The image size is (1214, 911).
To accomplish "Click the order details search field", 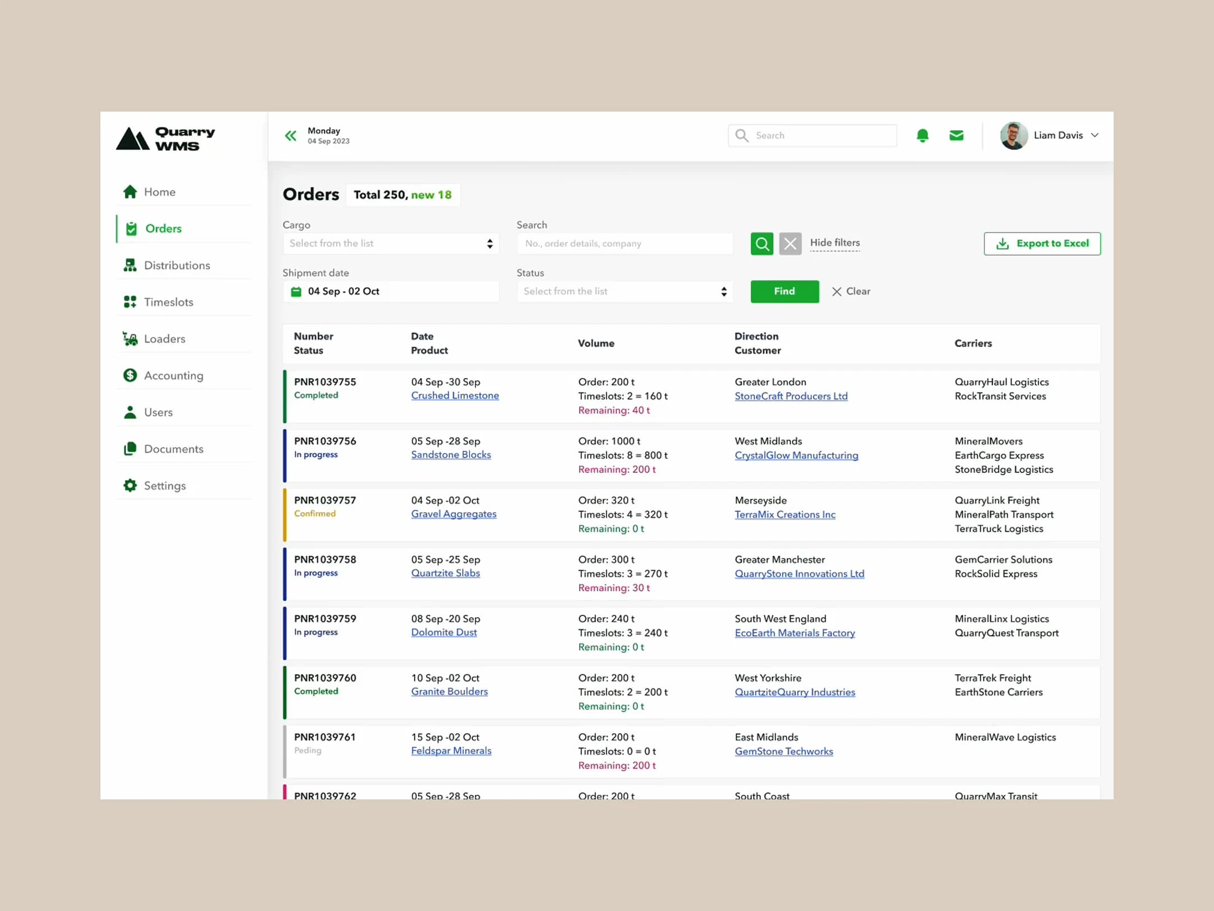I will coord(625,243).
